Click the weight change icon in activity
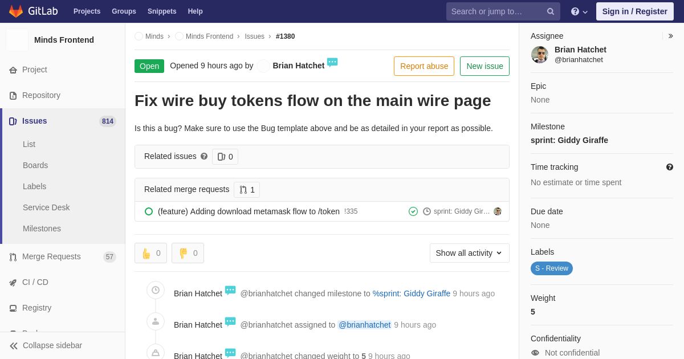Viewport: 684px width, 359px height. (156, 352)
